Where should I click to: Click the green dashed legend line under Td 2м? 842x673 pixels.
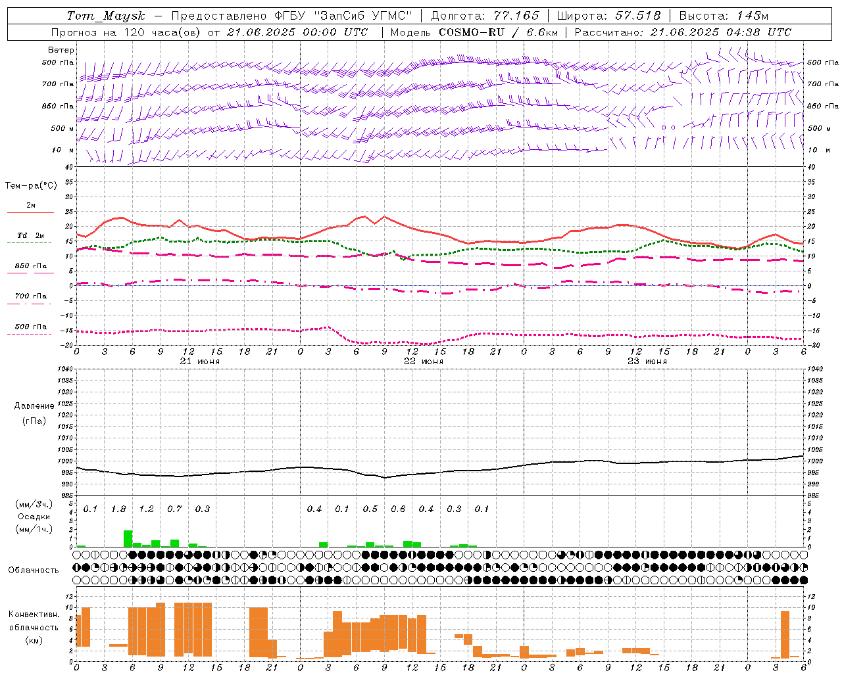pos(30,243)
